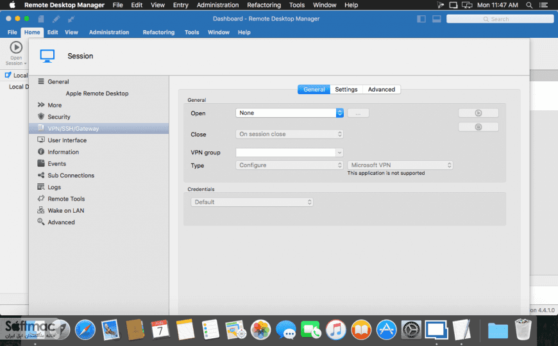Select Apple Remote Desktop sub-item
Image resolution: width=558 pixels, height=346 pixels.
tap(97, 93)
